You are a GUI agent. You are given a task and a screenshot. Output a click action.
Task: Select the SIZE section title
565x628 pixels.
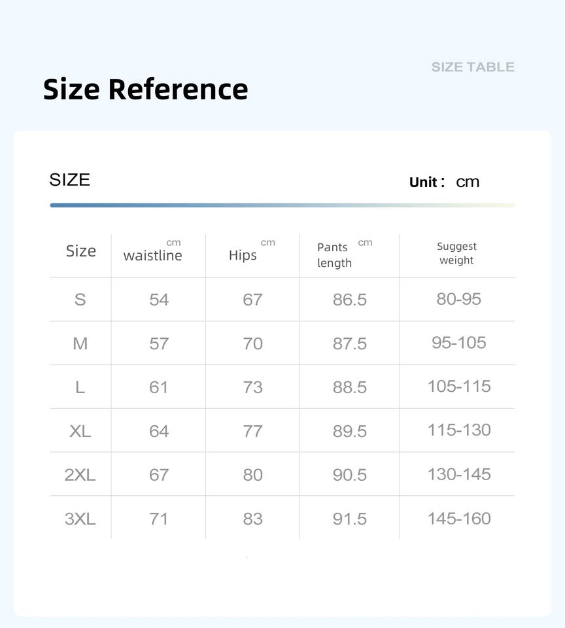pyautogui.click(x=70, y=180)
